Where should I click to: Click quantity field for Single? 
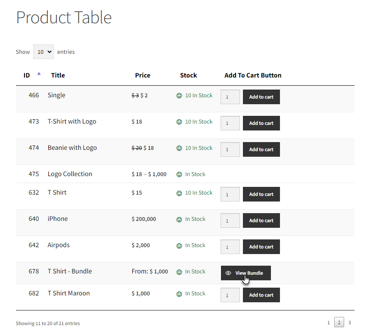tap(230, 97)
